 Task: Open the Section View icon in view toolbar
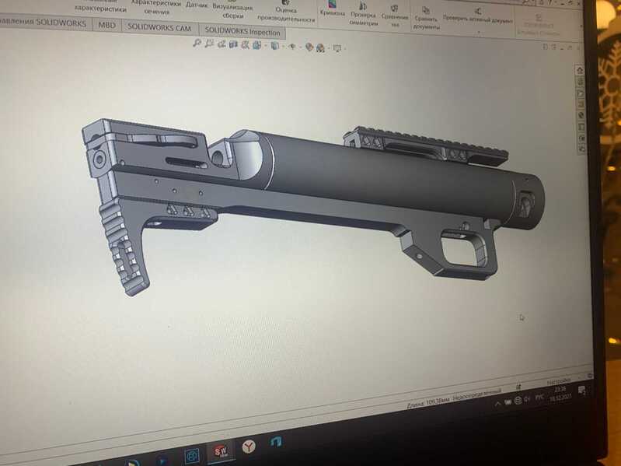click(233, 44)
